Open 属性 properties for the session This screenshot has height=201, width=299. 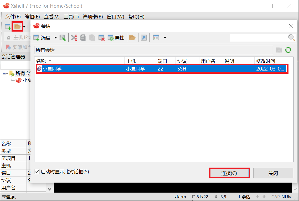click(x=116, y=38)
